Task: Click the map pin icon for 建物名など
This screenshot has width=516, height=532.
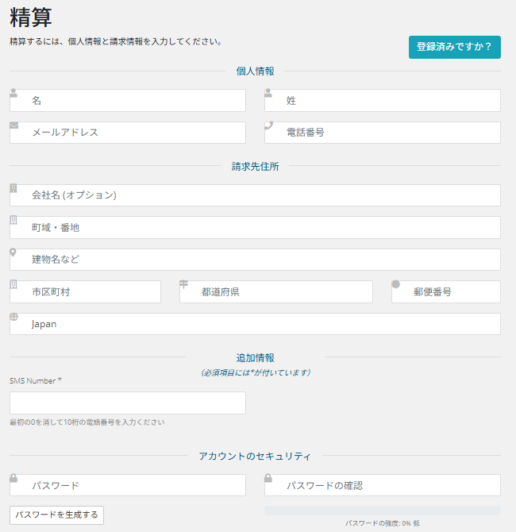Action: [13, 252]
